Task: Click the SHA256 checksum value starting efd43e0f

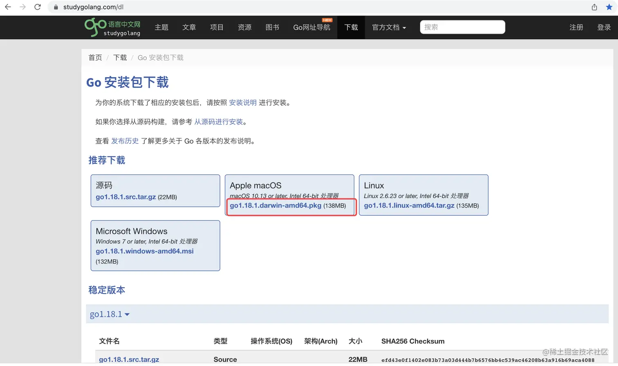Action: tap(488, 360)
